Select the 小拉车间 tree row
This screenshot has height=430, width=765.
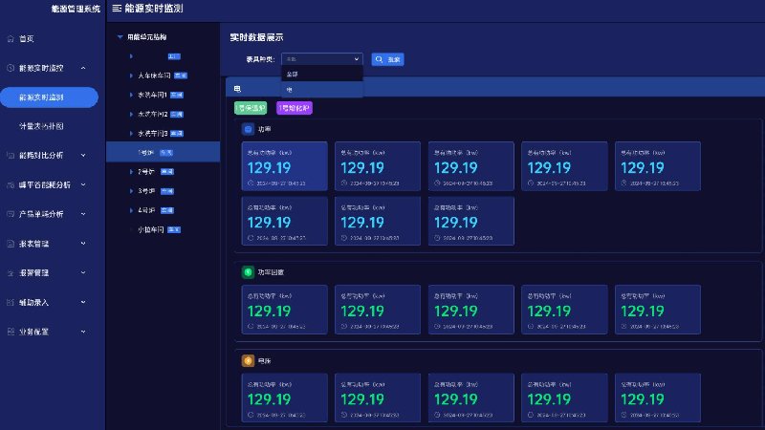(163, 229)
